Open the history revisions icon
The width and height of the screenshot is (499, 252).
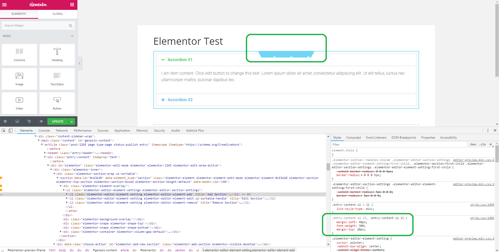pos(29,121)
